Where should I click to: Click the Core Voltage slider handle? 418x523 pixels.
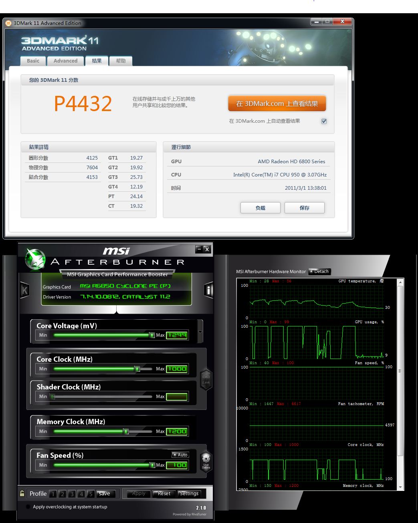click(152, 335)
